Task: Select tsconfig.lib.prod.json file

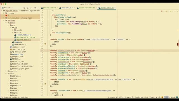Action: (22, 66)
